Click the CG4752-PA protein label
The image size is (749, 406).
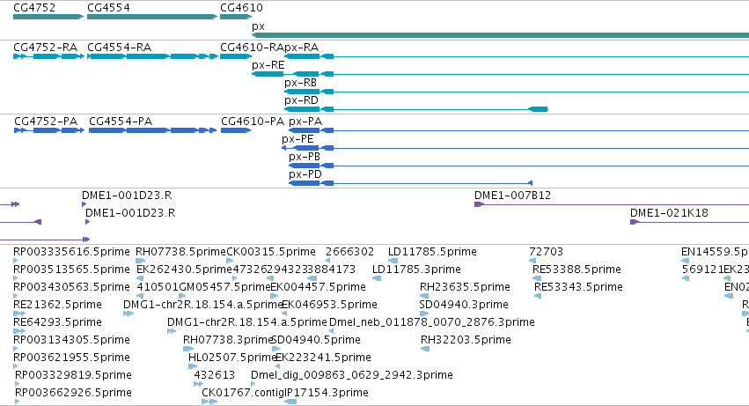pyautogui.click(x=46, y=122)
